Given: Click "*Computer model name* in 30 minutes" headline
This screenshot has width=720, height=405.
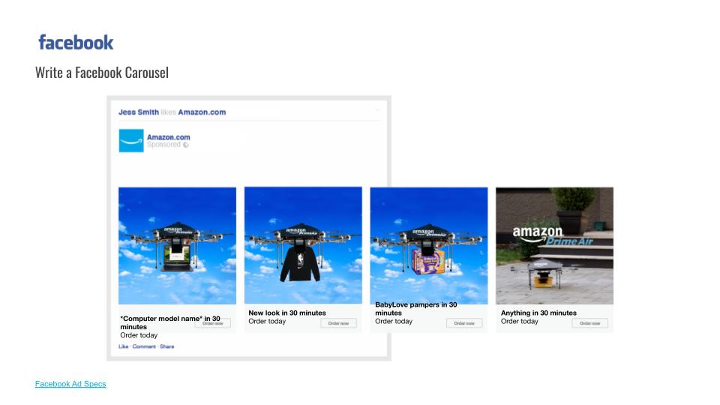Looking at the screenshot, I should point(170,322).
